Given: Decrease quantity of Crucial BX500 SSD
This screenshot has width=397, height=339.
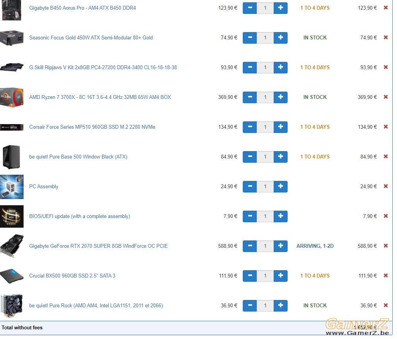Looking at the screenshot, I should [x=250, y=276].
